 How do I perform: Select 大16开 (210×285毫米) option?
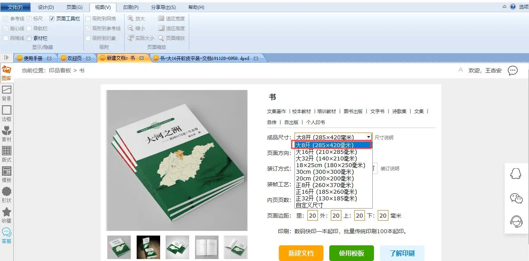[x=333, y=152]
